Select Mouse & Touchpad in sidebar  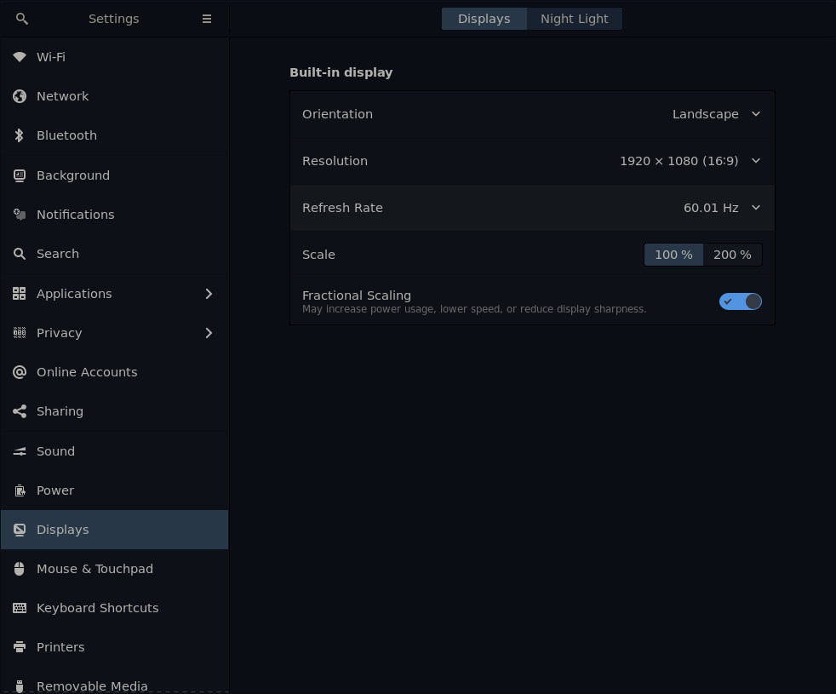(94, 569)
